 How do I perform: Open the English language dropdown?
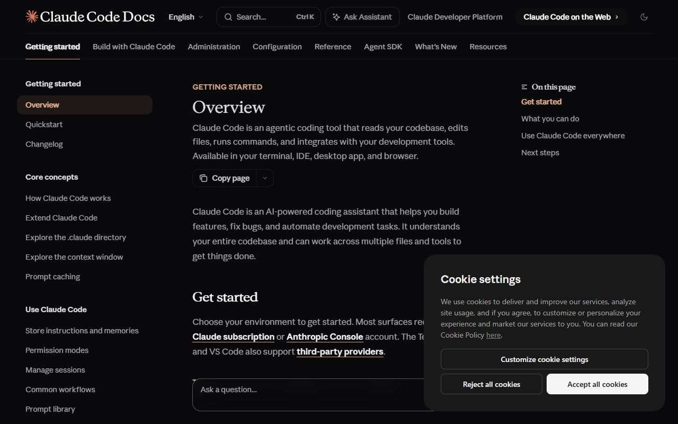click(x=185, y=17)
